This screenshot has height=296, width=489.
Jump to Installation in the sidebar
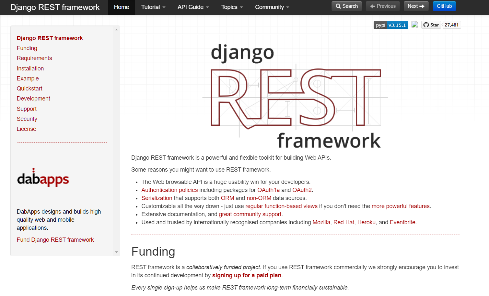coord(30,69)
